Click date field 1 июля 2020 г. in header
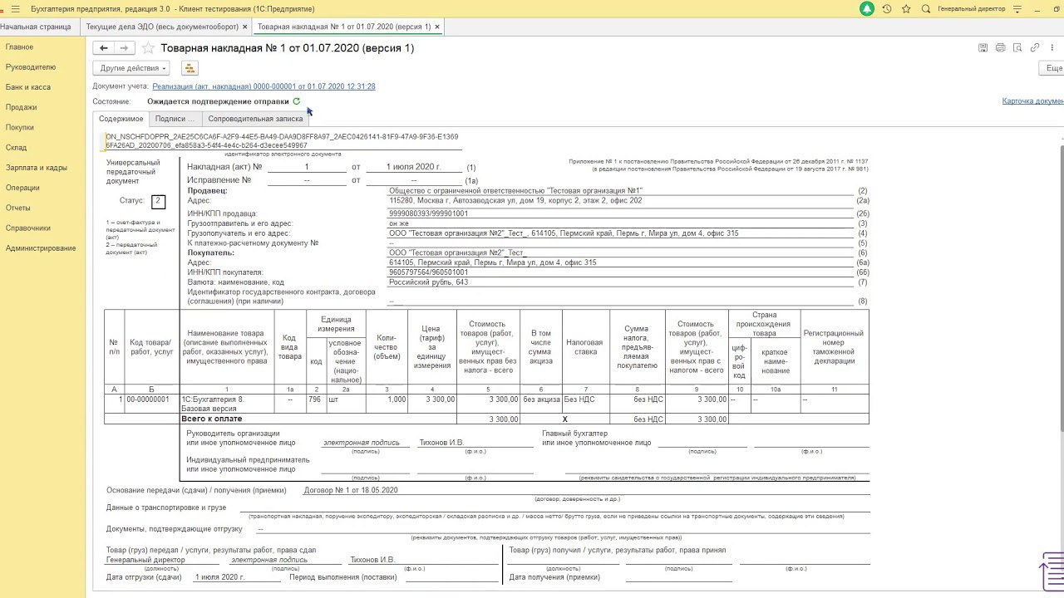The width and height of the screenshot is (1064, 598). point(414,167)
